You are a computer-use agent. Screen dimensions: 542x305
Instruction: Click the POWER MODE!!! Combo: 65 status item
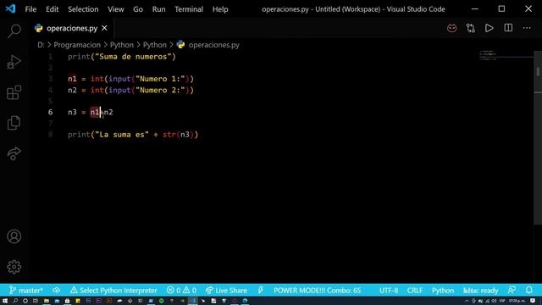[x=317, y=290]
